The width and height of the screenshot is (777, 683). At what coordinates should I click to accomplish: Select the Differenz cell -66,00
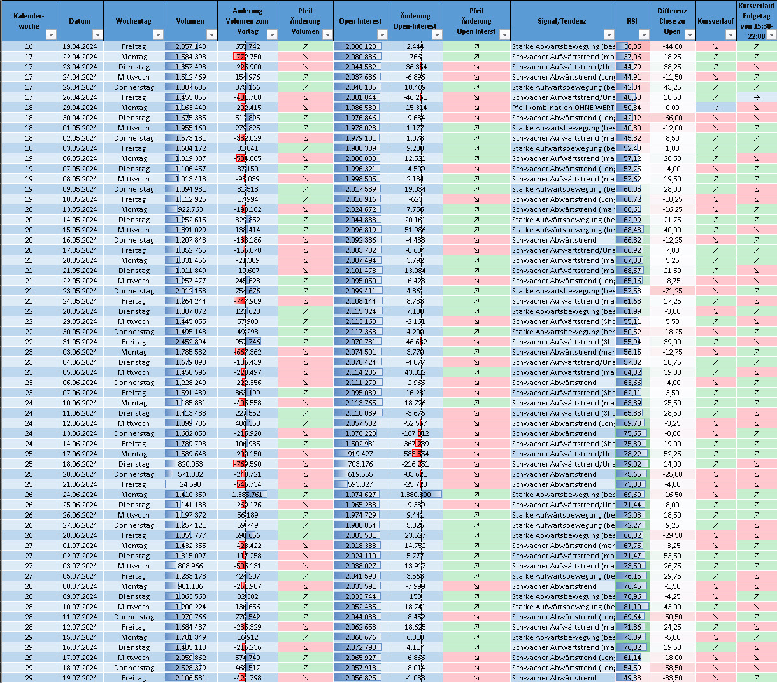pyautogui.click(x=672, y=118)
